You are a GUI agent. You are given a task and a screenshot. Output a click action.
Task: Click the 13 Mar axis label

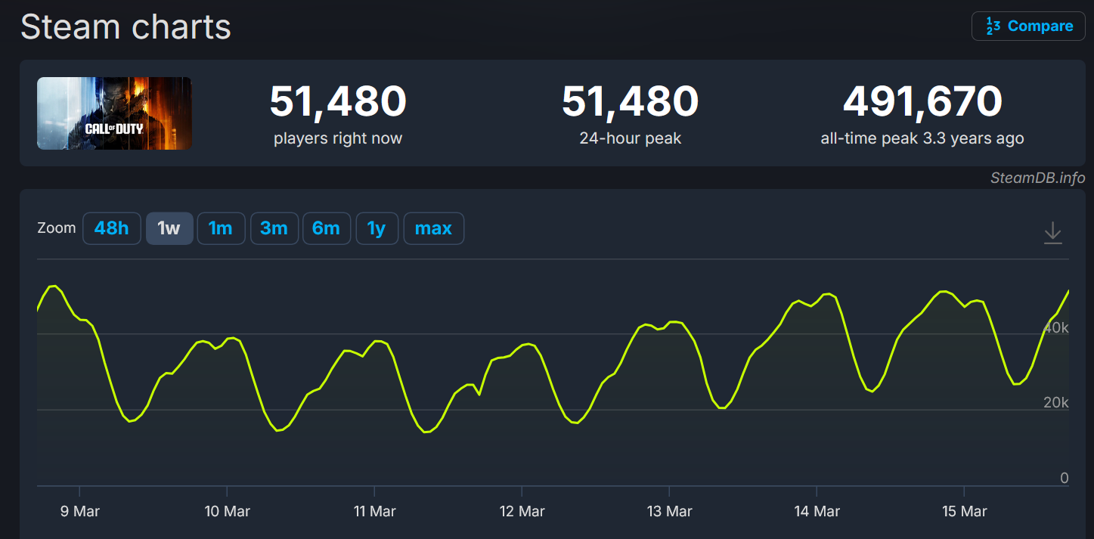[669, 512]
